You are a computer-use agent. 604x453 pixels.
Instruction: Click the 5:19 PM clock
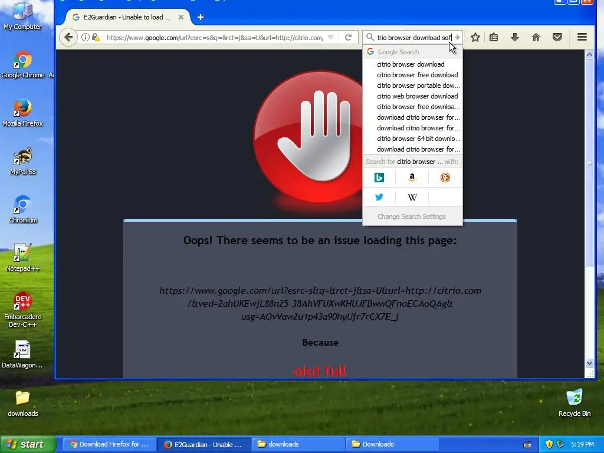tap(582, 444)
